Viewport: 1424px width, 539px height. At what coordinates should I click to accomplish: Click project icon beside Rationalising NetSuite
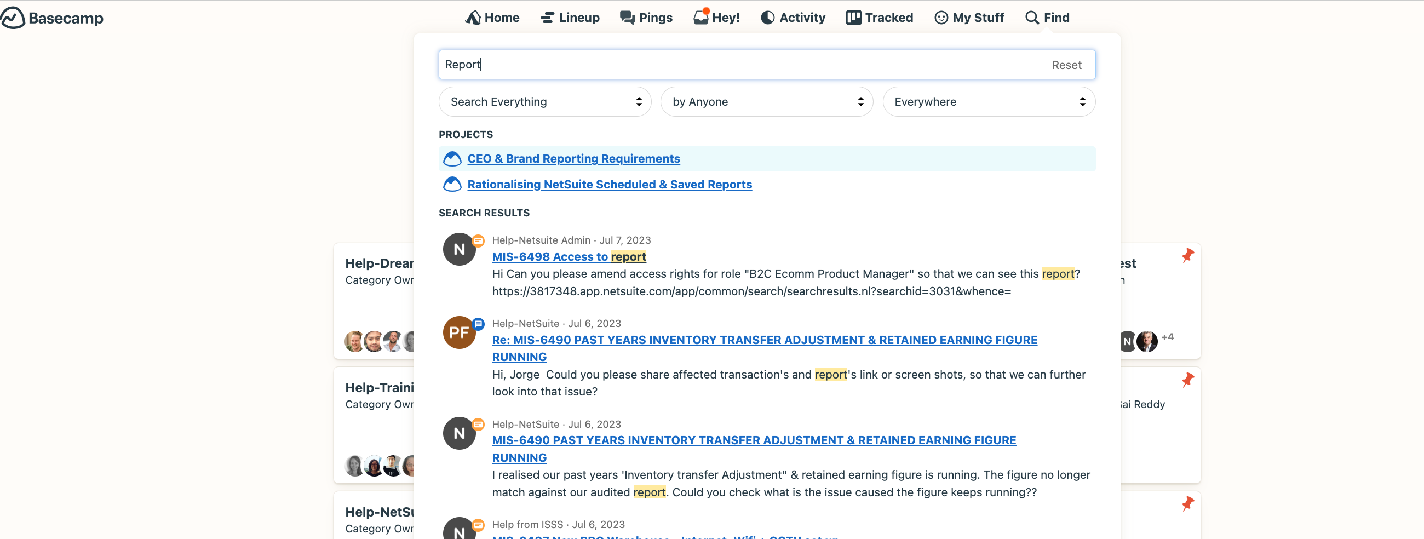pos(452,184)
